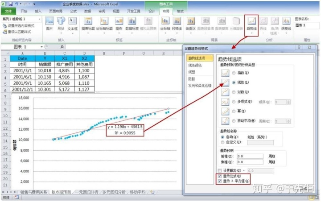
Task: Click the new sheet tab icon
Action: [x=152, y=192]
